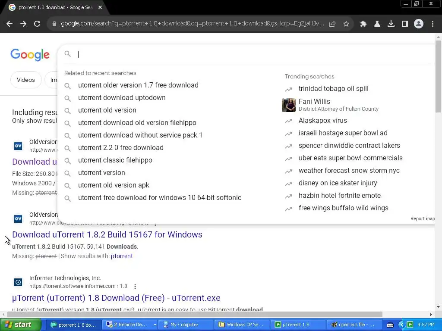Open trending 'hazbin hotel fortnite emote'
Viewport: 442px width, 331px height.
pyautogui.click(x=339, y=196)
